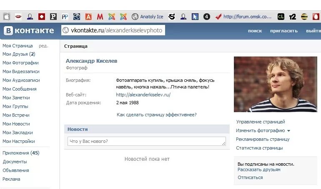Screen dimensions: 321x189
Task: Click Рекламировать страницу
Action: pos(263,139)
